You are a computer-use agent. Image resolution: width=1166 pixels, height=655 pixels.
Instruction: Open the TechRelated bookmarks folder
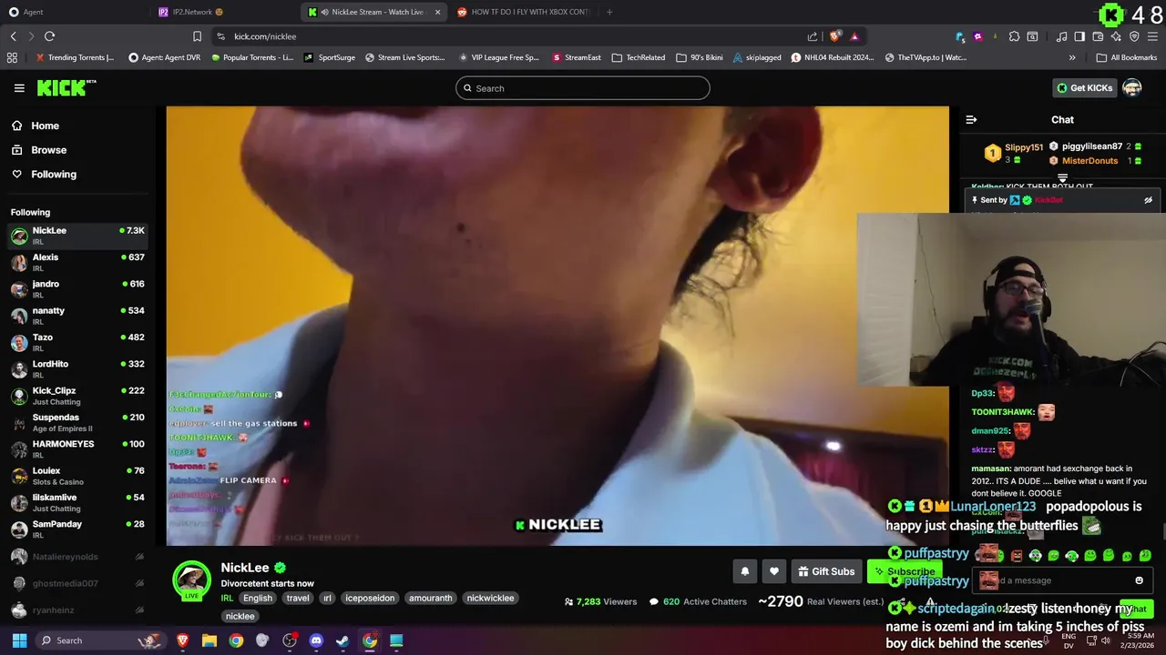[x=638, y=57]
